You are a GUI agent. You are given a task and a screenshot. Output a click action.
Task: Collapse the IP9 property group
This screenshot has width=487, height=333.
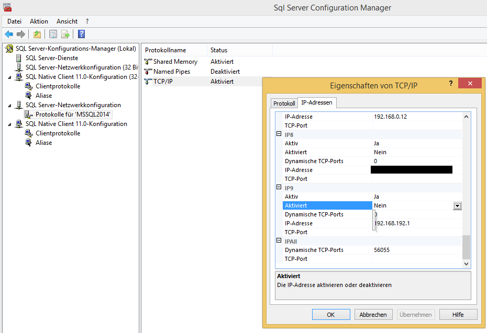(279, 187)
